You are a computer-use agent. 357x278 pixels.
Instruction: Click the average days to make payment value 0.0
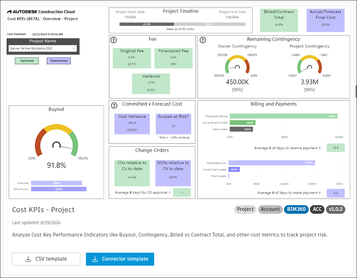[336, 193]
